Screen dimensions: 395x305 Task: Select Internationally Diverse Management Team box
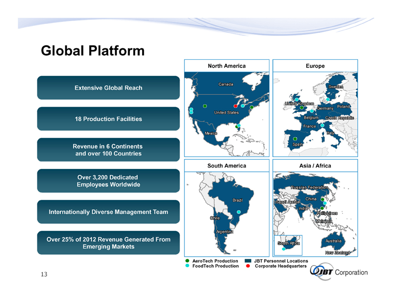pyautogui.click(x=108, y=212)
